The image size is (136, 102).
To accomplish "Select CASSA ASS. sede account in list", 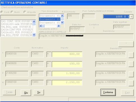I will pos(17,24).
